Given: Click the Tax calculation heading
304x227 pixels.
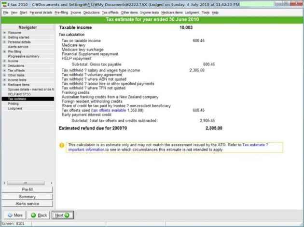Looking at the screenshot, I should 71,35.
